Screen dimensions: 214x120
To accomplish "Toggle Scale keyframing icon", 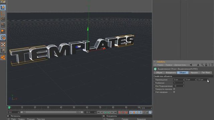I will pos(134,112).
